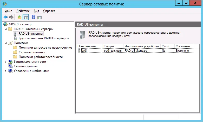Open the Файл menu
The height and width of the screenshot is (122, 203).
8,11
